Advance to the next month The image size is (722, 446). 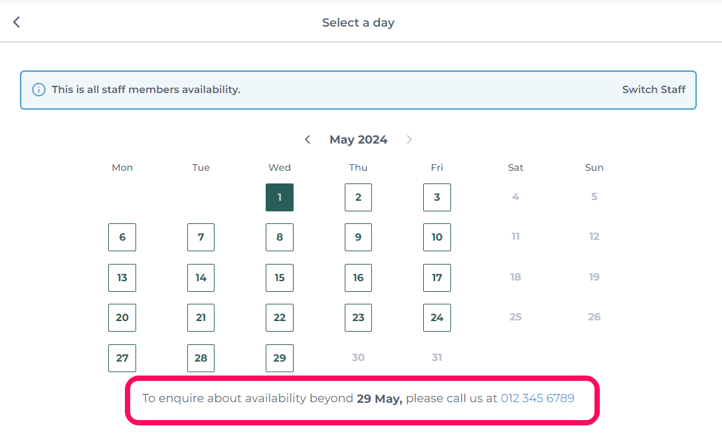click(x=409, y=140)
